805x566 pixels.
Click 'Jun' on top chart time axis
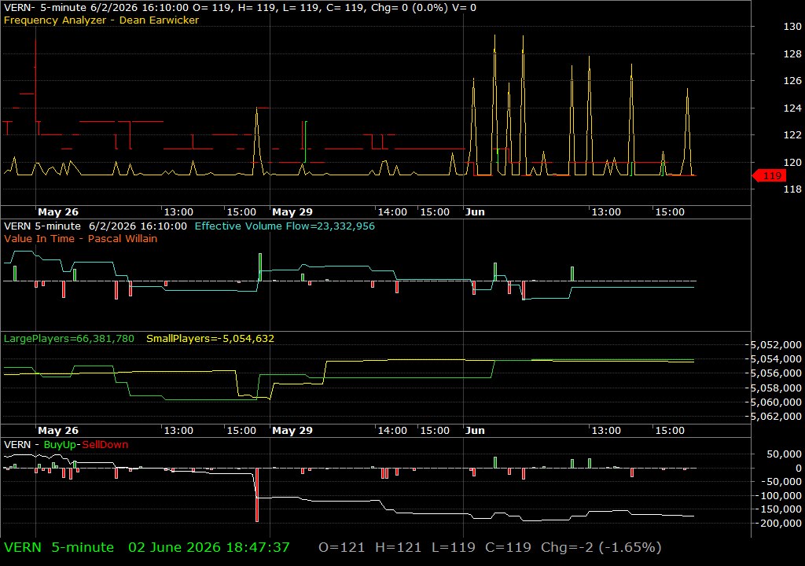tap(475, 212)
